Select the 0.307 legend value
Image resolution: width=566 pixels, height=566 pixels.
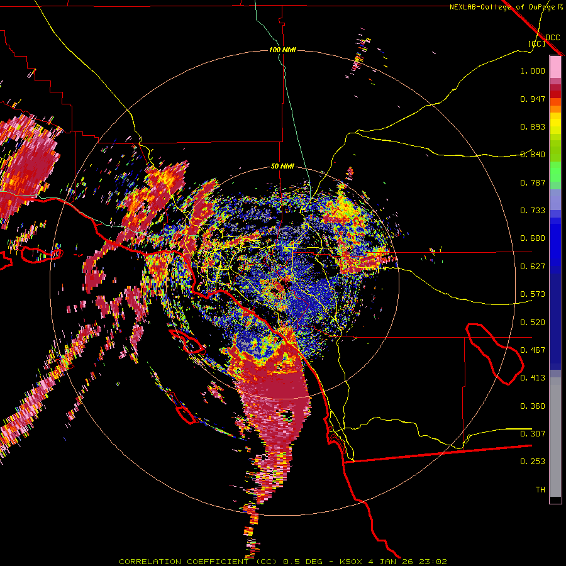pos(533,434)
